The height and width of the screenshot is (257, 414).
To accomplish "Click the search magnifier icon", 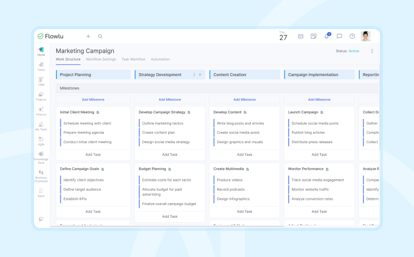I will [x=100, y=36].
